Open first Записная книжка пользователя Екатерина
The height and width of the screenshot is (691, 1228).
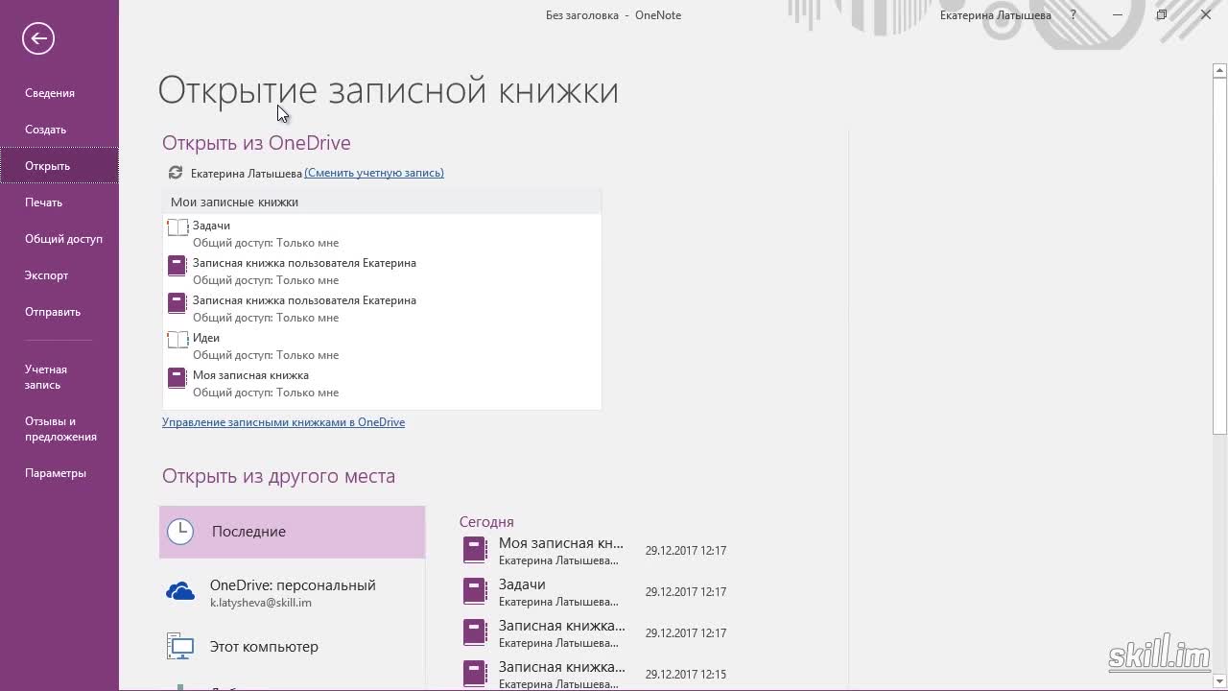click(382, 271)
